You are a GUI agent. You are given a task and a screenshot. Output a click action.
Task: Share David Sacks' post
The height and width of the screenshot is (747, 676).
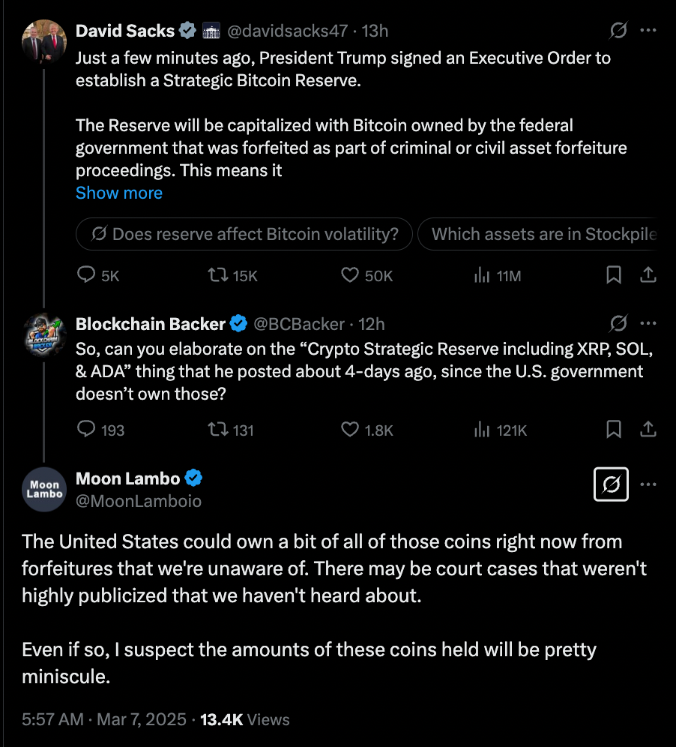tap(648, 276)
